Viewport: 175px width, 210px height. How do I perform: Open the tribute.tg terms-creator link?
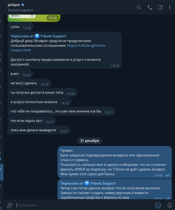coord(58,48)
